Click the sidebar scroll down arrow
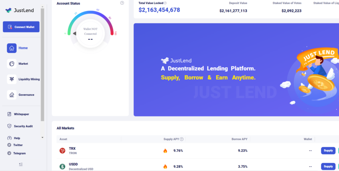The height and width of the screenshot is (171, 339). [x=42, y=138]
